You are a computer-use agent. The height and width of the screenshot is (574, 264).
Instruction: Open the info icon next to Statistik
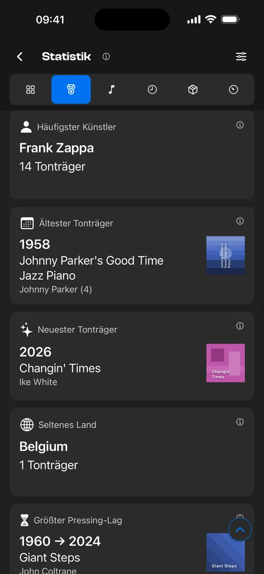coord(106,56)
